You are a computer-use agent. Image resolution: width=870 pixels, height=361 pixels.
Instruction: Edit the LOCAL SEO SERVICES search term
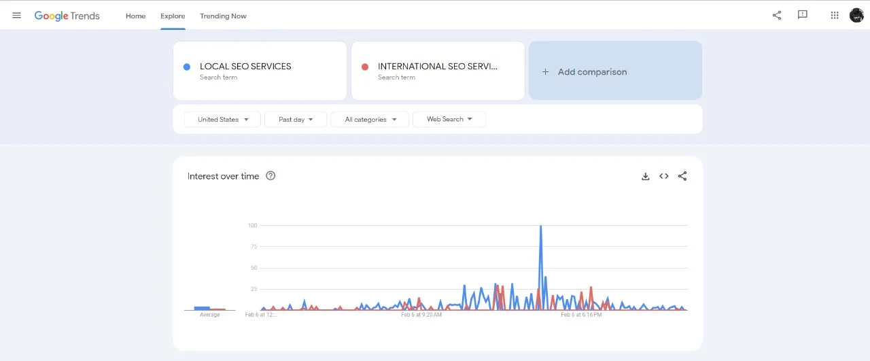(260, 71)
